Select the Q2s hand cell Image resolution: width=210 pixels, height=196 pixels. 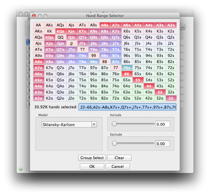[x=171, y=37]
